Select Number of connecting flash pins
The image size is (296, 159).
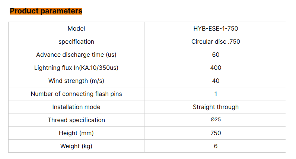pos(76,94)
